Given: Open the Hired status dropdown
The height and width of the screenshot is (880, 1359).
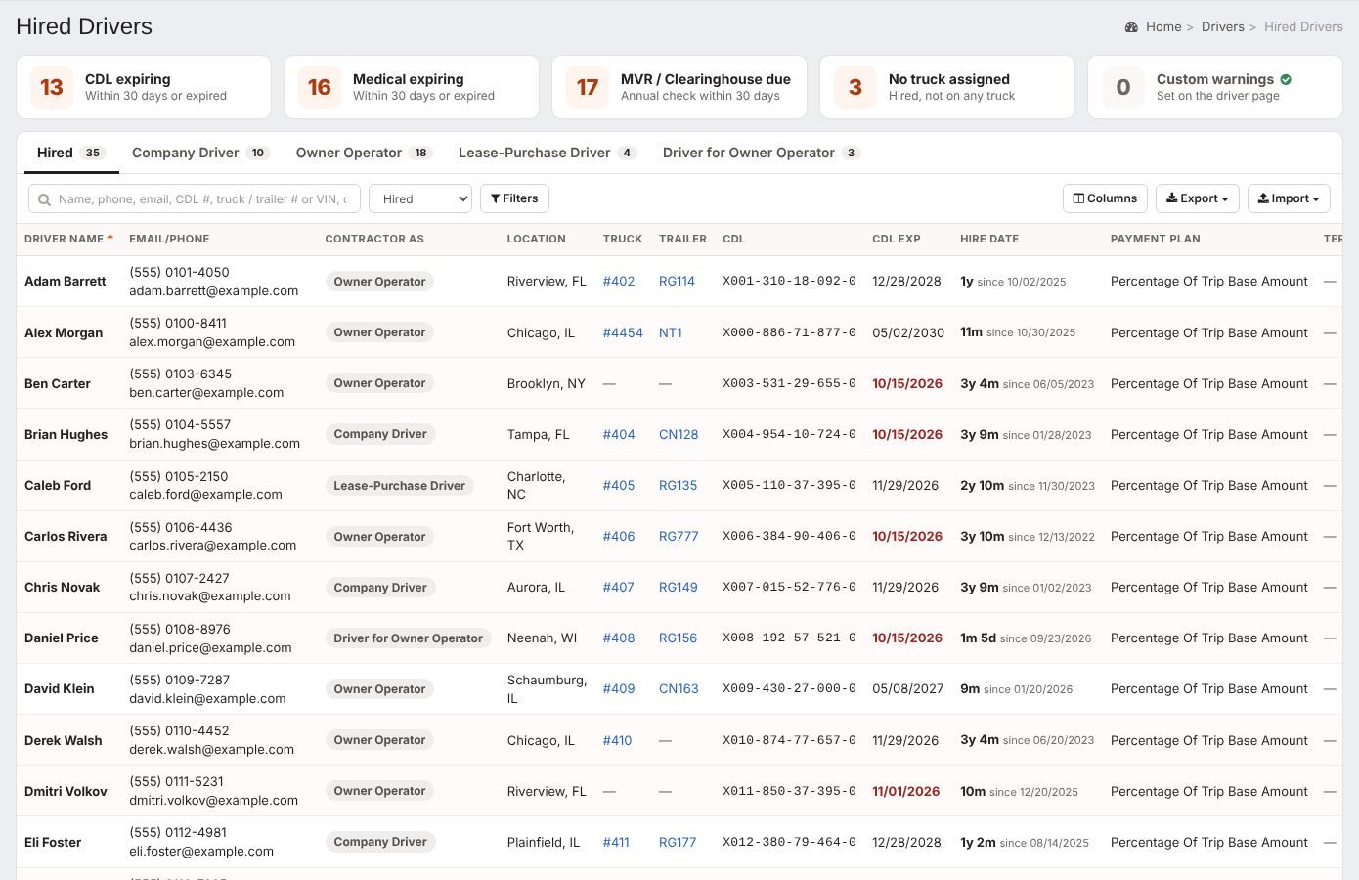Looking at the screenshot, I should click(x=420, y=198).
